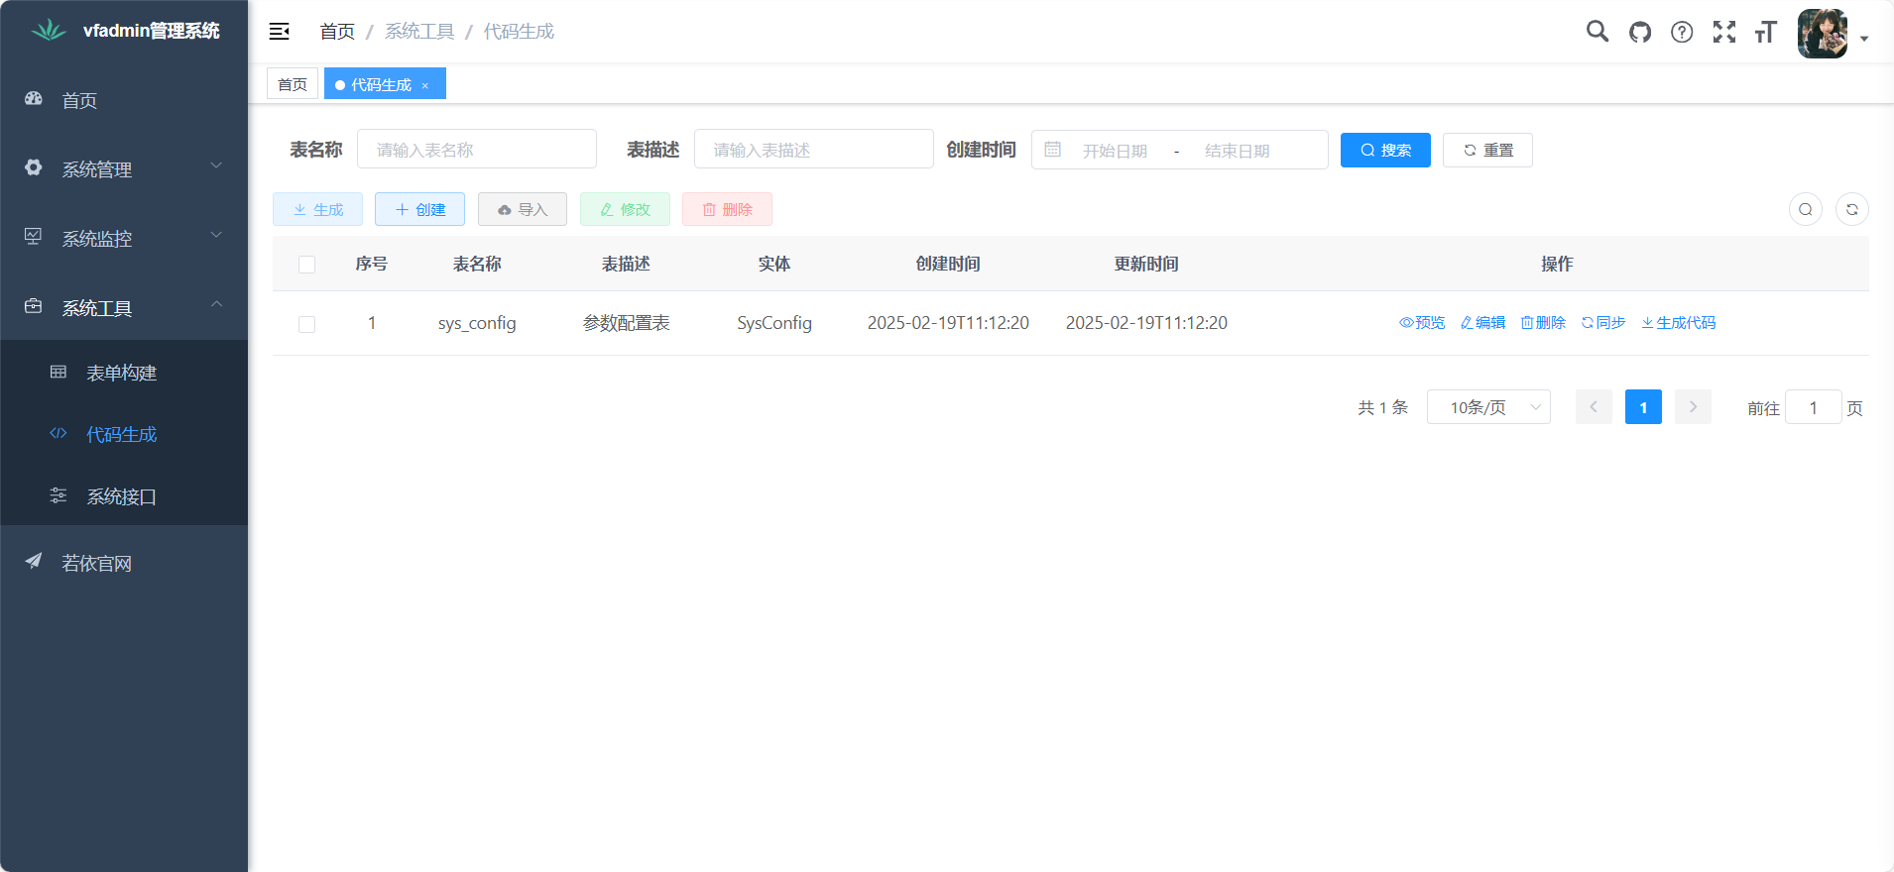Close the 代码生成 tab
Screen dimensions: 1894x872
[425, 85]
